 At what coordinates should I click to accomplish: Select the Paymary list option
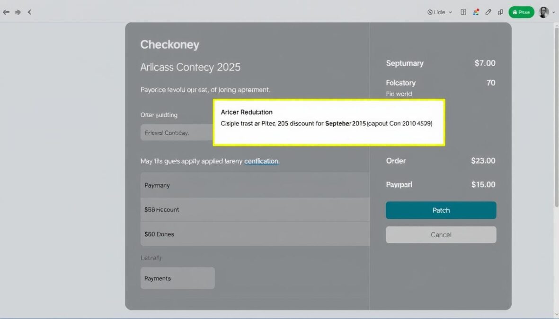[x=255, y=185]
